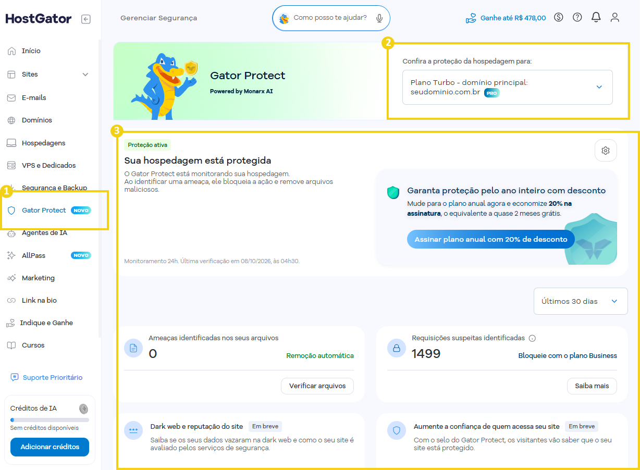
Task: Open the dollar sign billing icon
Action: [x=559, y=17]
